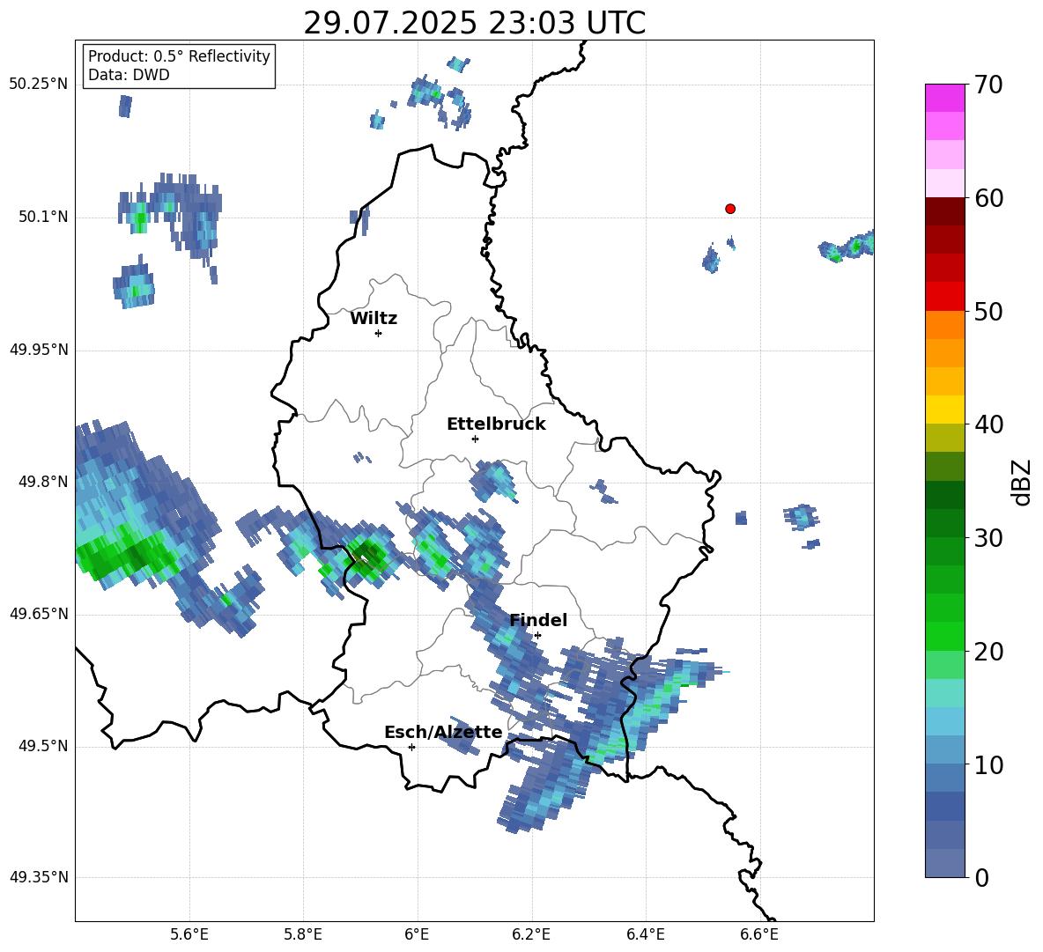The width and height of the screenshot is (1043, 952).
Task: Click the 'Data: DWD' text
Action: [x=129, y=75]
